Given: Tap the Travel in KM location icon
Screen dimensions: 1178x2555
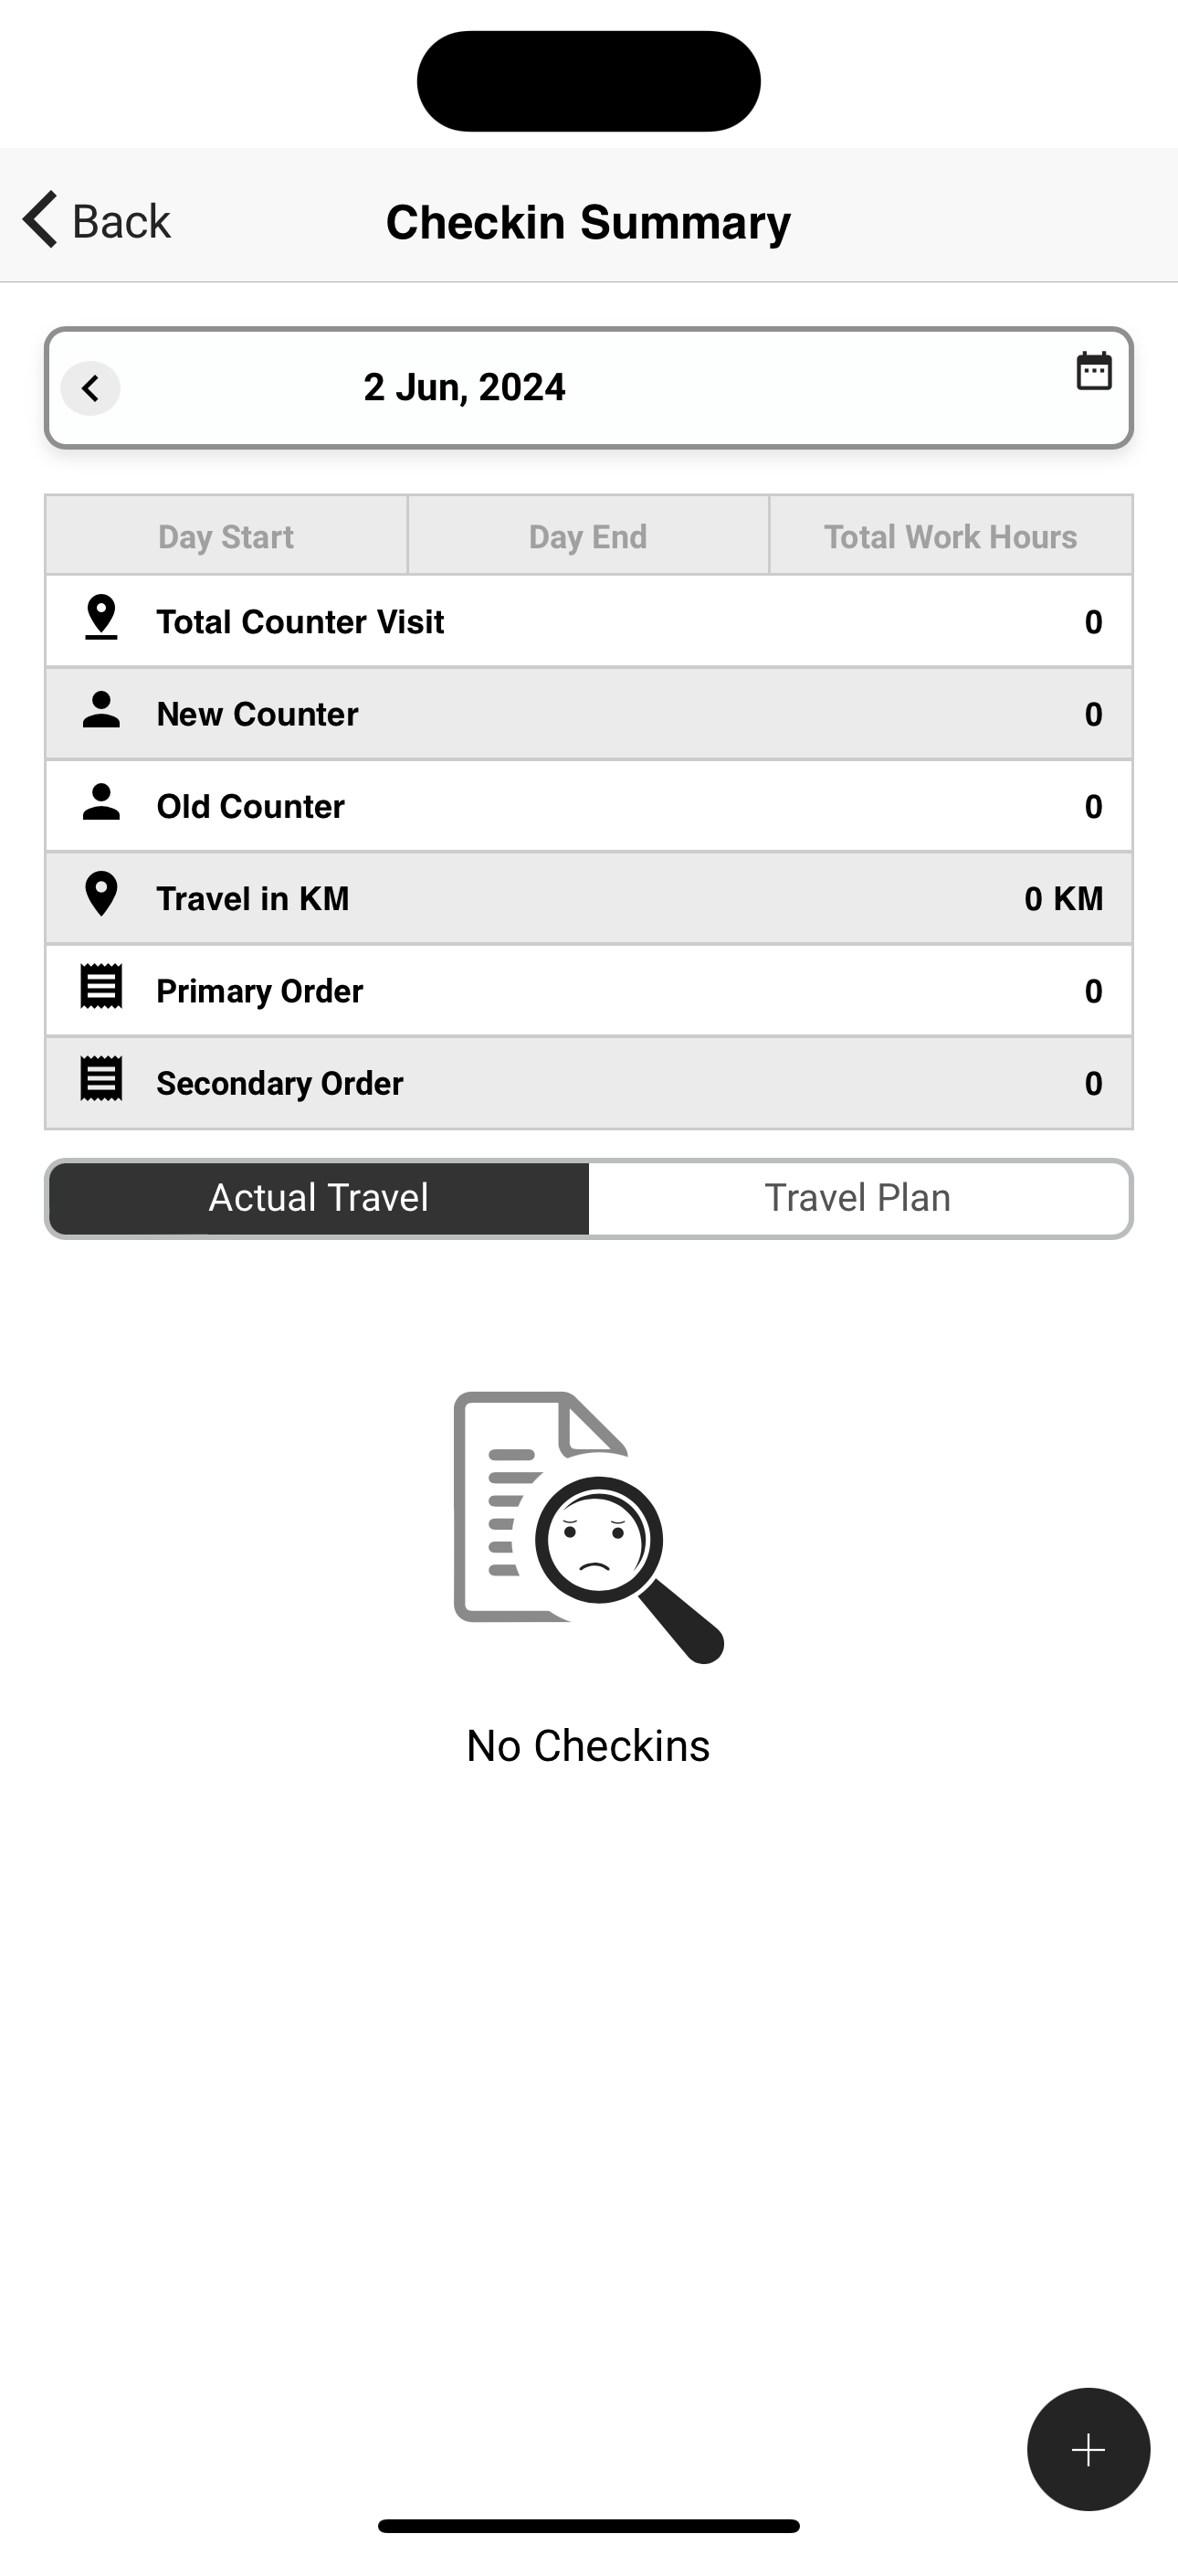Looking at the screenshot, I should [x=101, y=895].
